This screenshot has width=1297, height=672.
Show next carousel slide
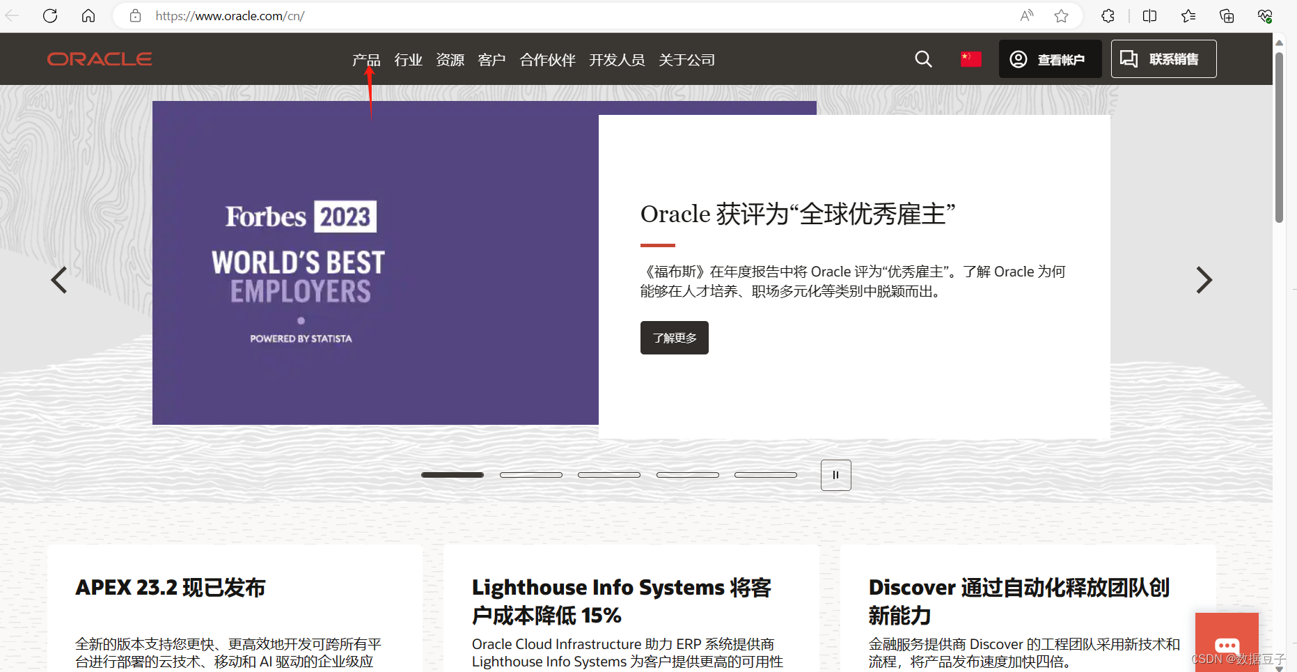(x=1204, y=280)
